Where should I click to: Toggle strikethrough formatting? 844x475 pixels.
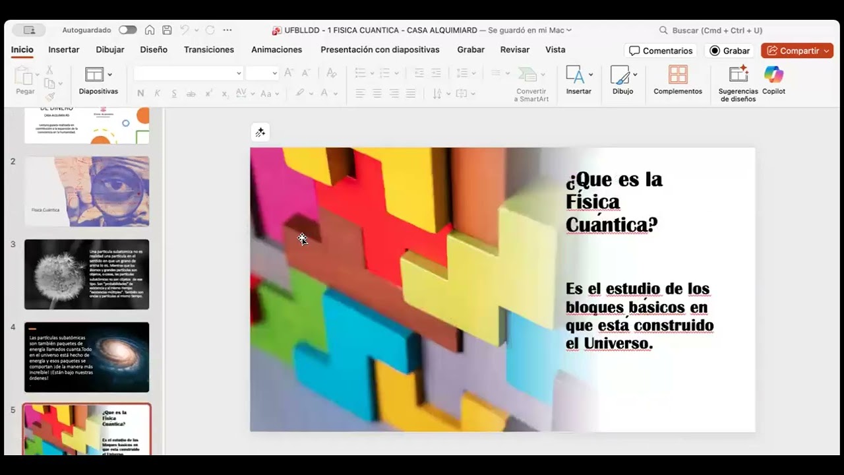(191, 94)
